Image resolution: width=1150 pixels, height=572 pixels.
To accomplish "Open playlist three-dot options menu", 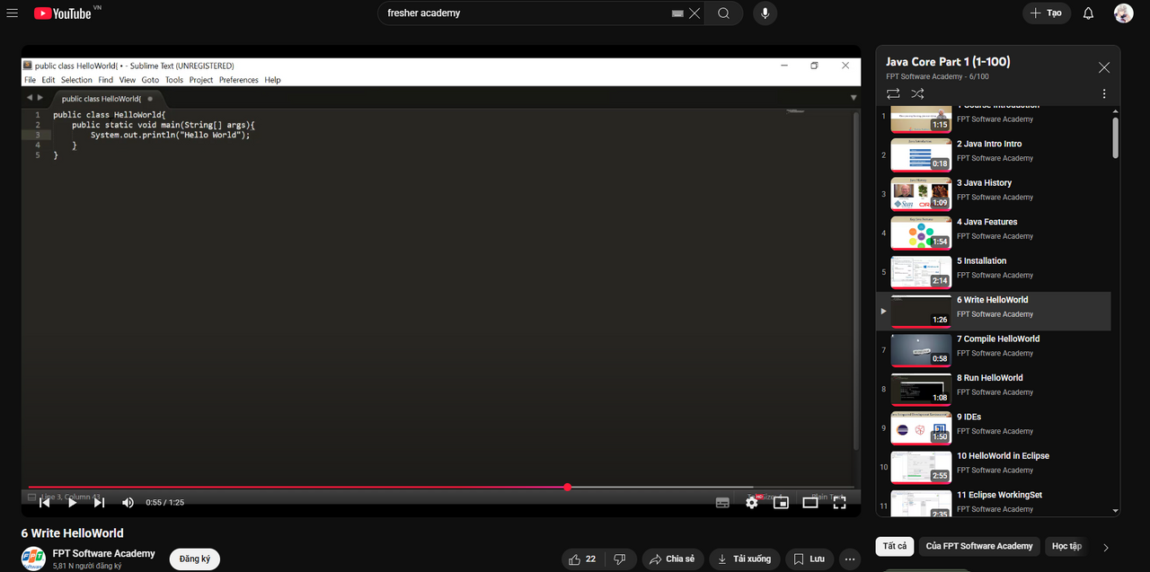I will [x=1104, y=93].
